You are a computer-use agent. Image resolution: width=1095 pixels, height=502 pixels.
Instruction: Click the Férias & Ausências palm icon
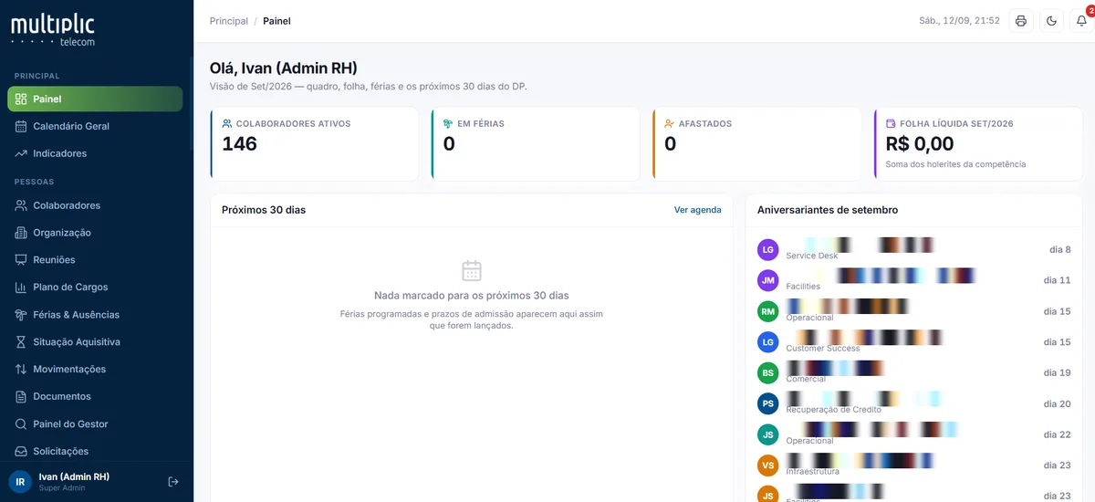[x=21, y=315]
